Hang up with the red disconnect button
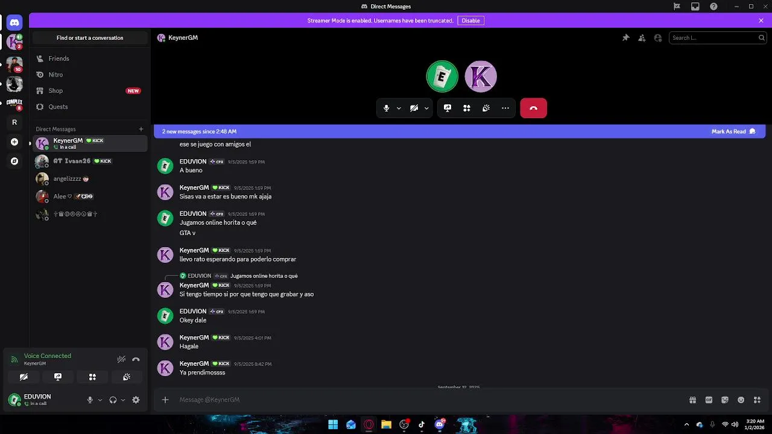 [x=533, y=108]
